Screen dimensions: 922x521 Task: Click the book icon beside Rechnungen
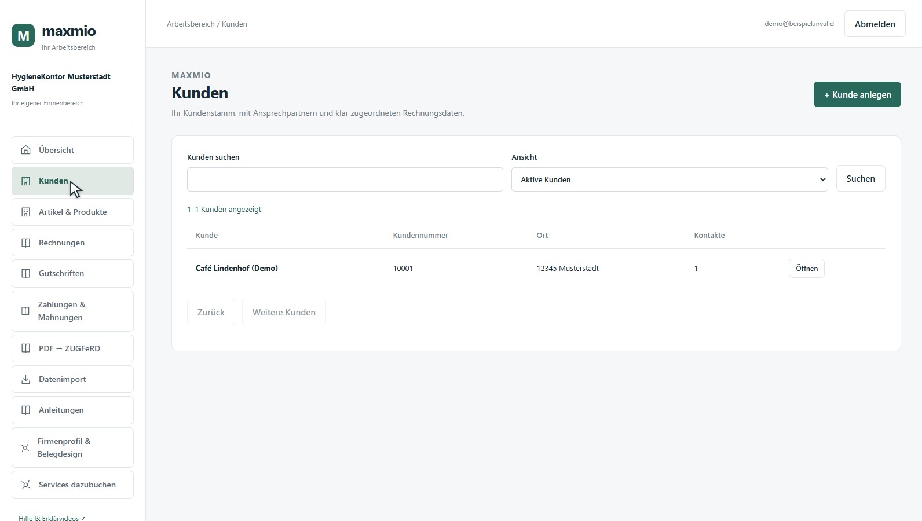[x=25, y=243]
